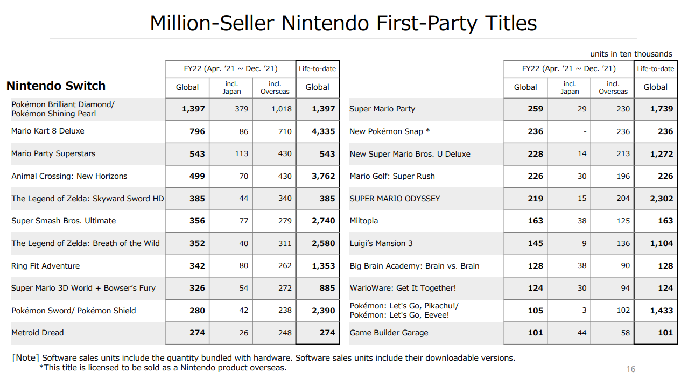This screenshot has height=386, width=688.
Task: Click the slide title 'Million-Seller Nintendo First-Party Titles'
Action: coord(343,23)
